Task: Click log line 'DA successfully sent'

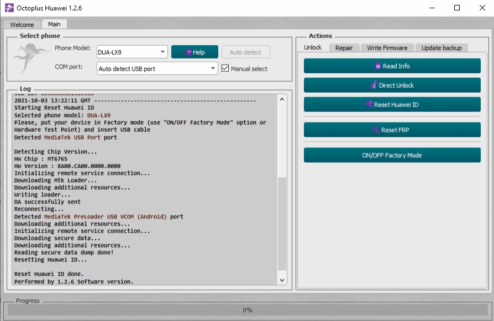Action: pos(48,202)
